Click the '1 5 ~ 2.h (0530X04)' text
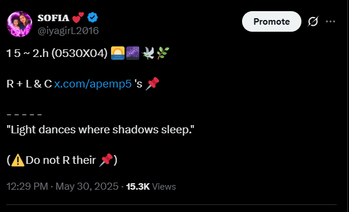The height and width of the screenshot is (212, 349). (57, 53)
